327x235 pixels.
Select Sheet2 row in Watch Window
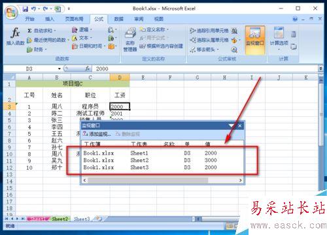click(162, 161)
